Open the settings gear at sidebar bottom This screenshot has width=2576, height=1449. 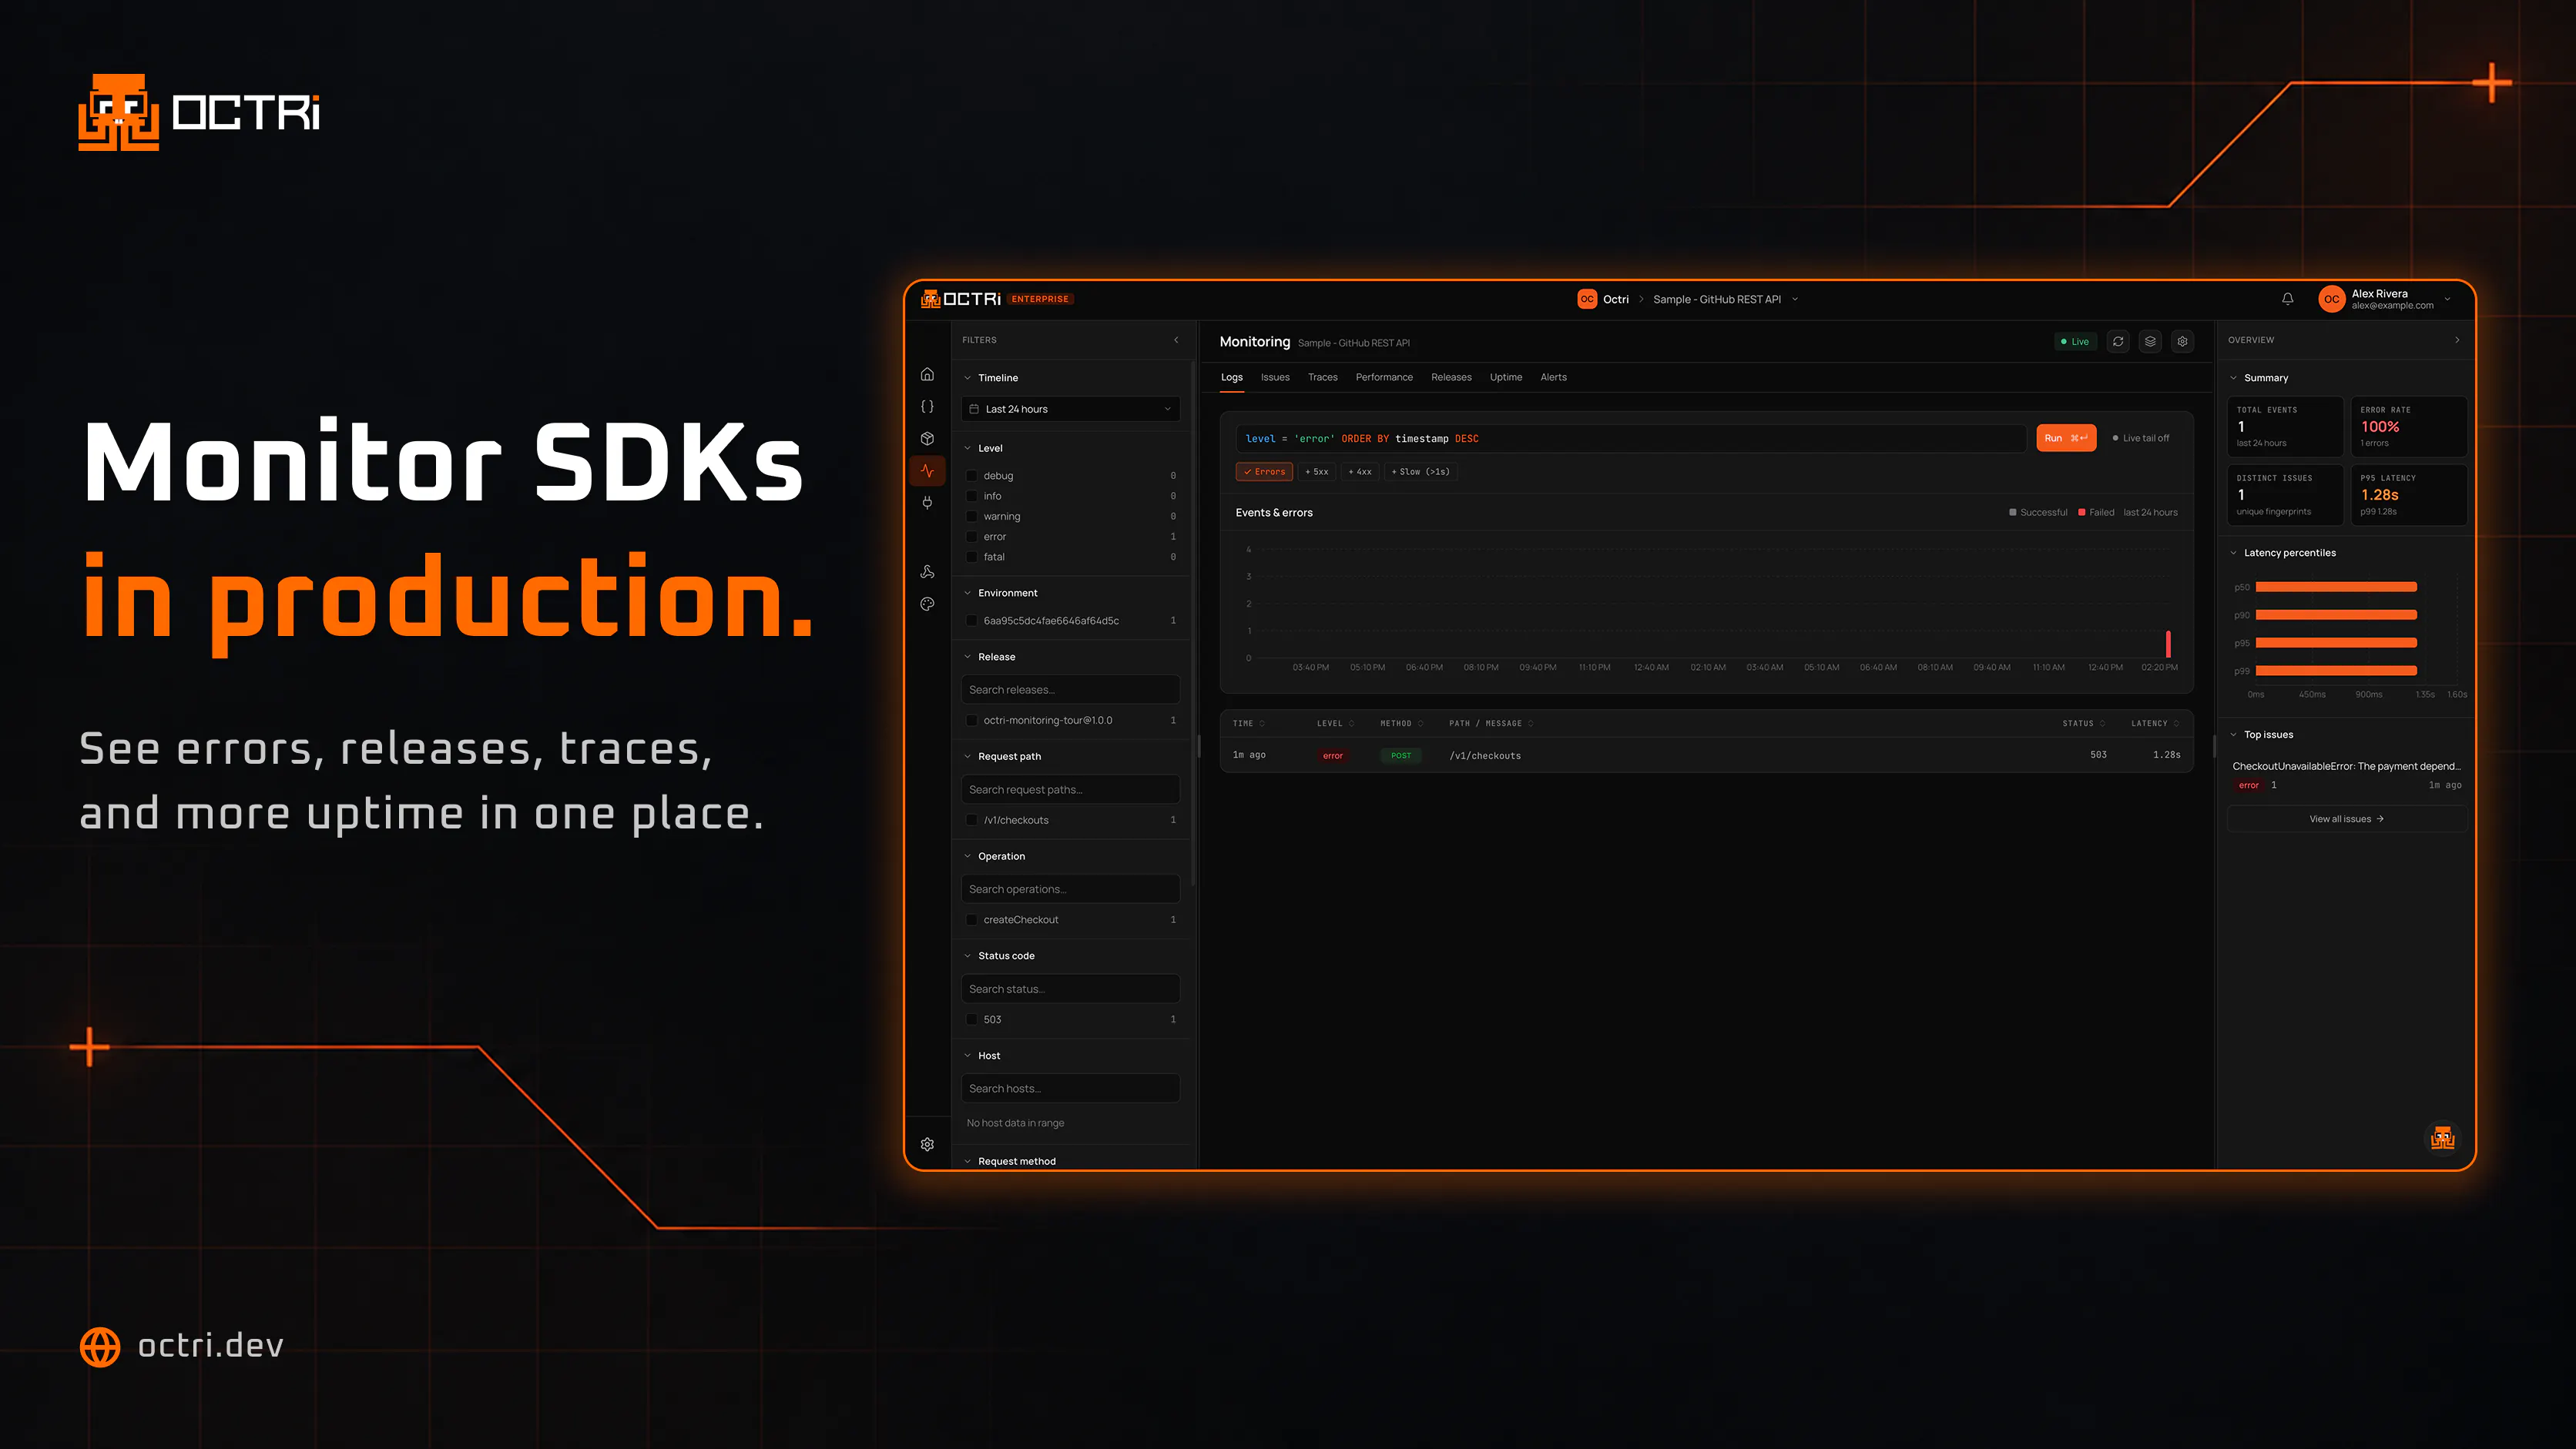click(x=927, y=1144)
